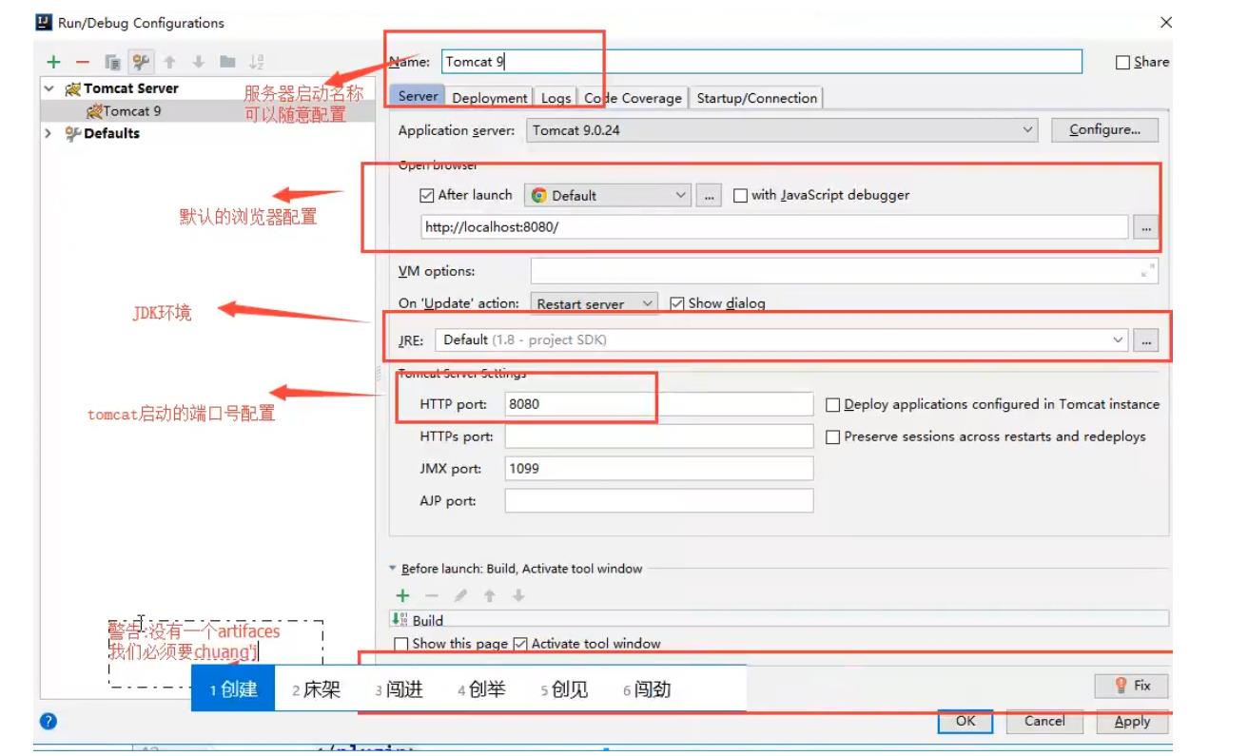Copy the selected configuration
Viewport: 1248px width, 756px height.
(x=112, y=62)
